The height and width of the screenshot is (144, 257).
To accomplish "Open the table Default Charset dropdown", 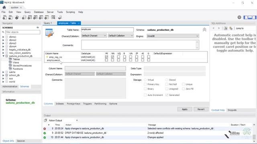I will pyautogui.click(x=94, y=36).
